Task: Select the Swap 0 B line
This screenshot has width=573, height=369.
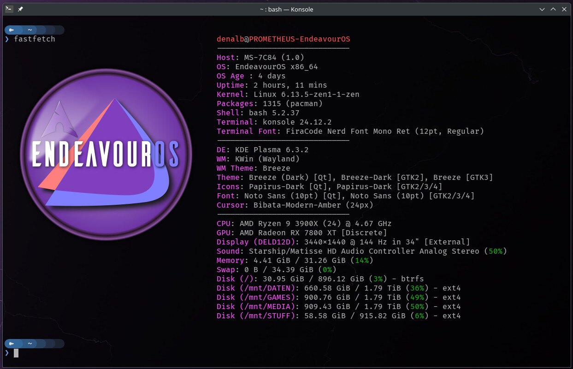Action: [277, 270]
